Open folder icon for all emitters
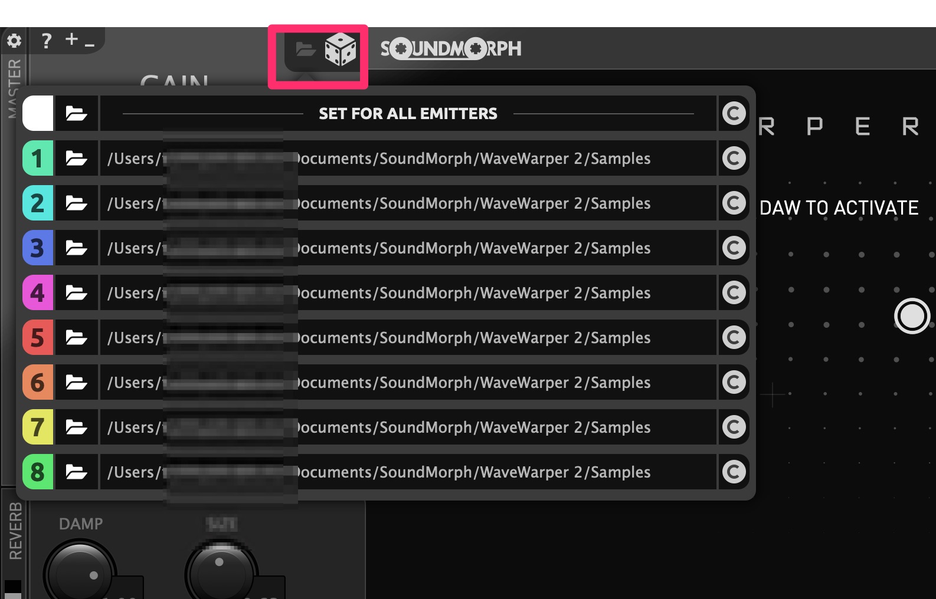The width and height of the screenshot is (936, 599). (76, 114)
